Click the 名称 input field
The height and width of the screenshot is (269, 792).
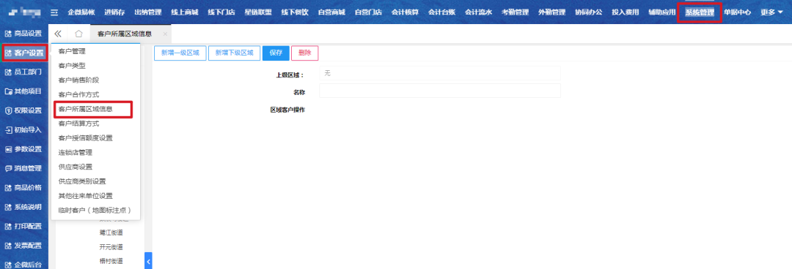440,91
